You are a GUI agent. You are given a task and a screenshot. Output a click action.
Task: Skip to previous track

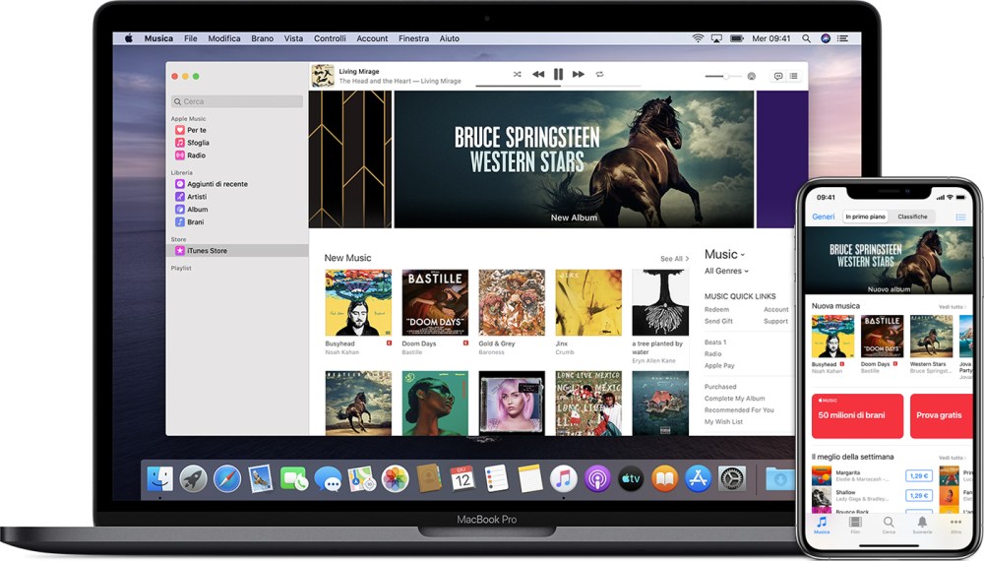538,74
